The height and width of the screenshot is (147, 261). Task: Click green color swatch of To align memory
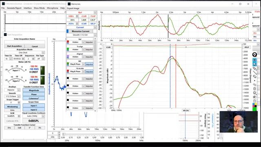coord(68,49)
